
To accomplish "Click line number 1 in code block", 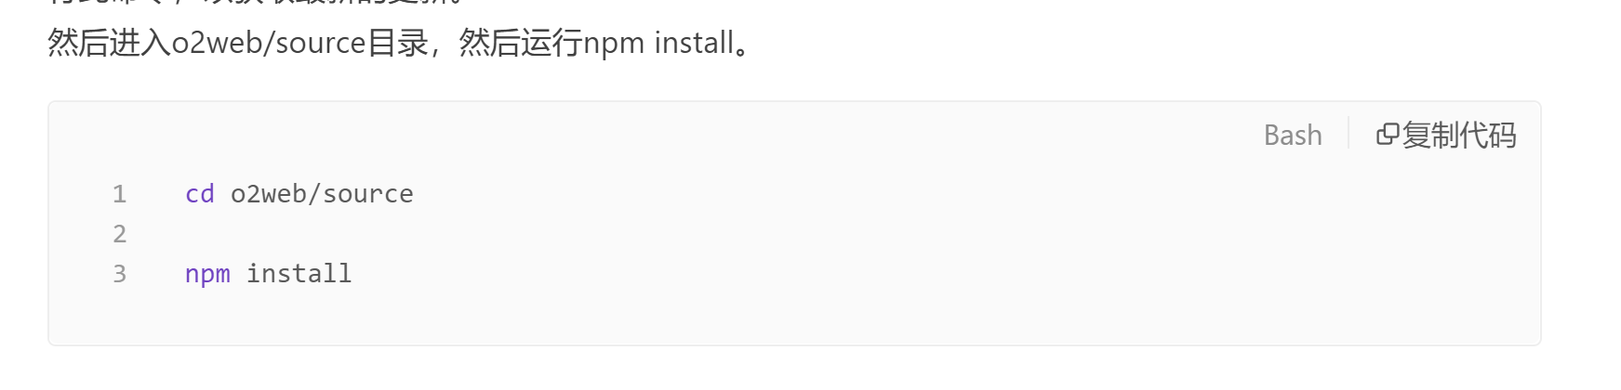I will pos(119,194).
